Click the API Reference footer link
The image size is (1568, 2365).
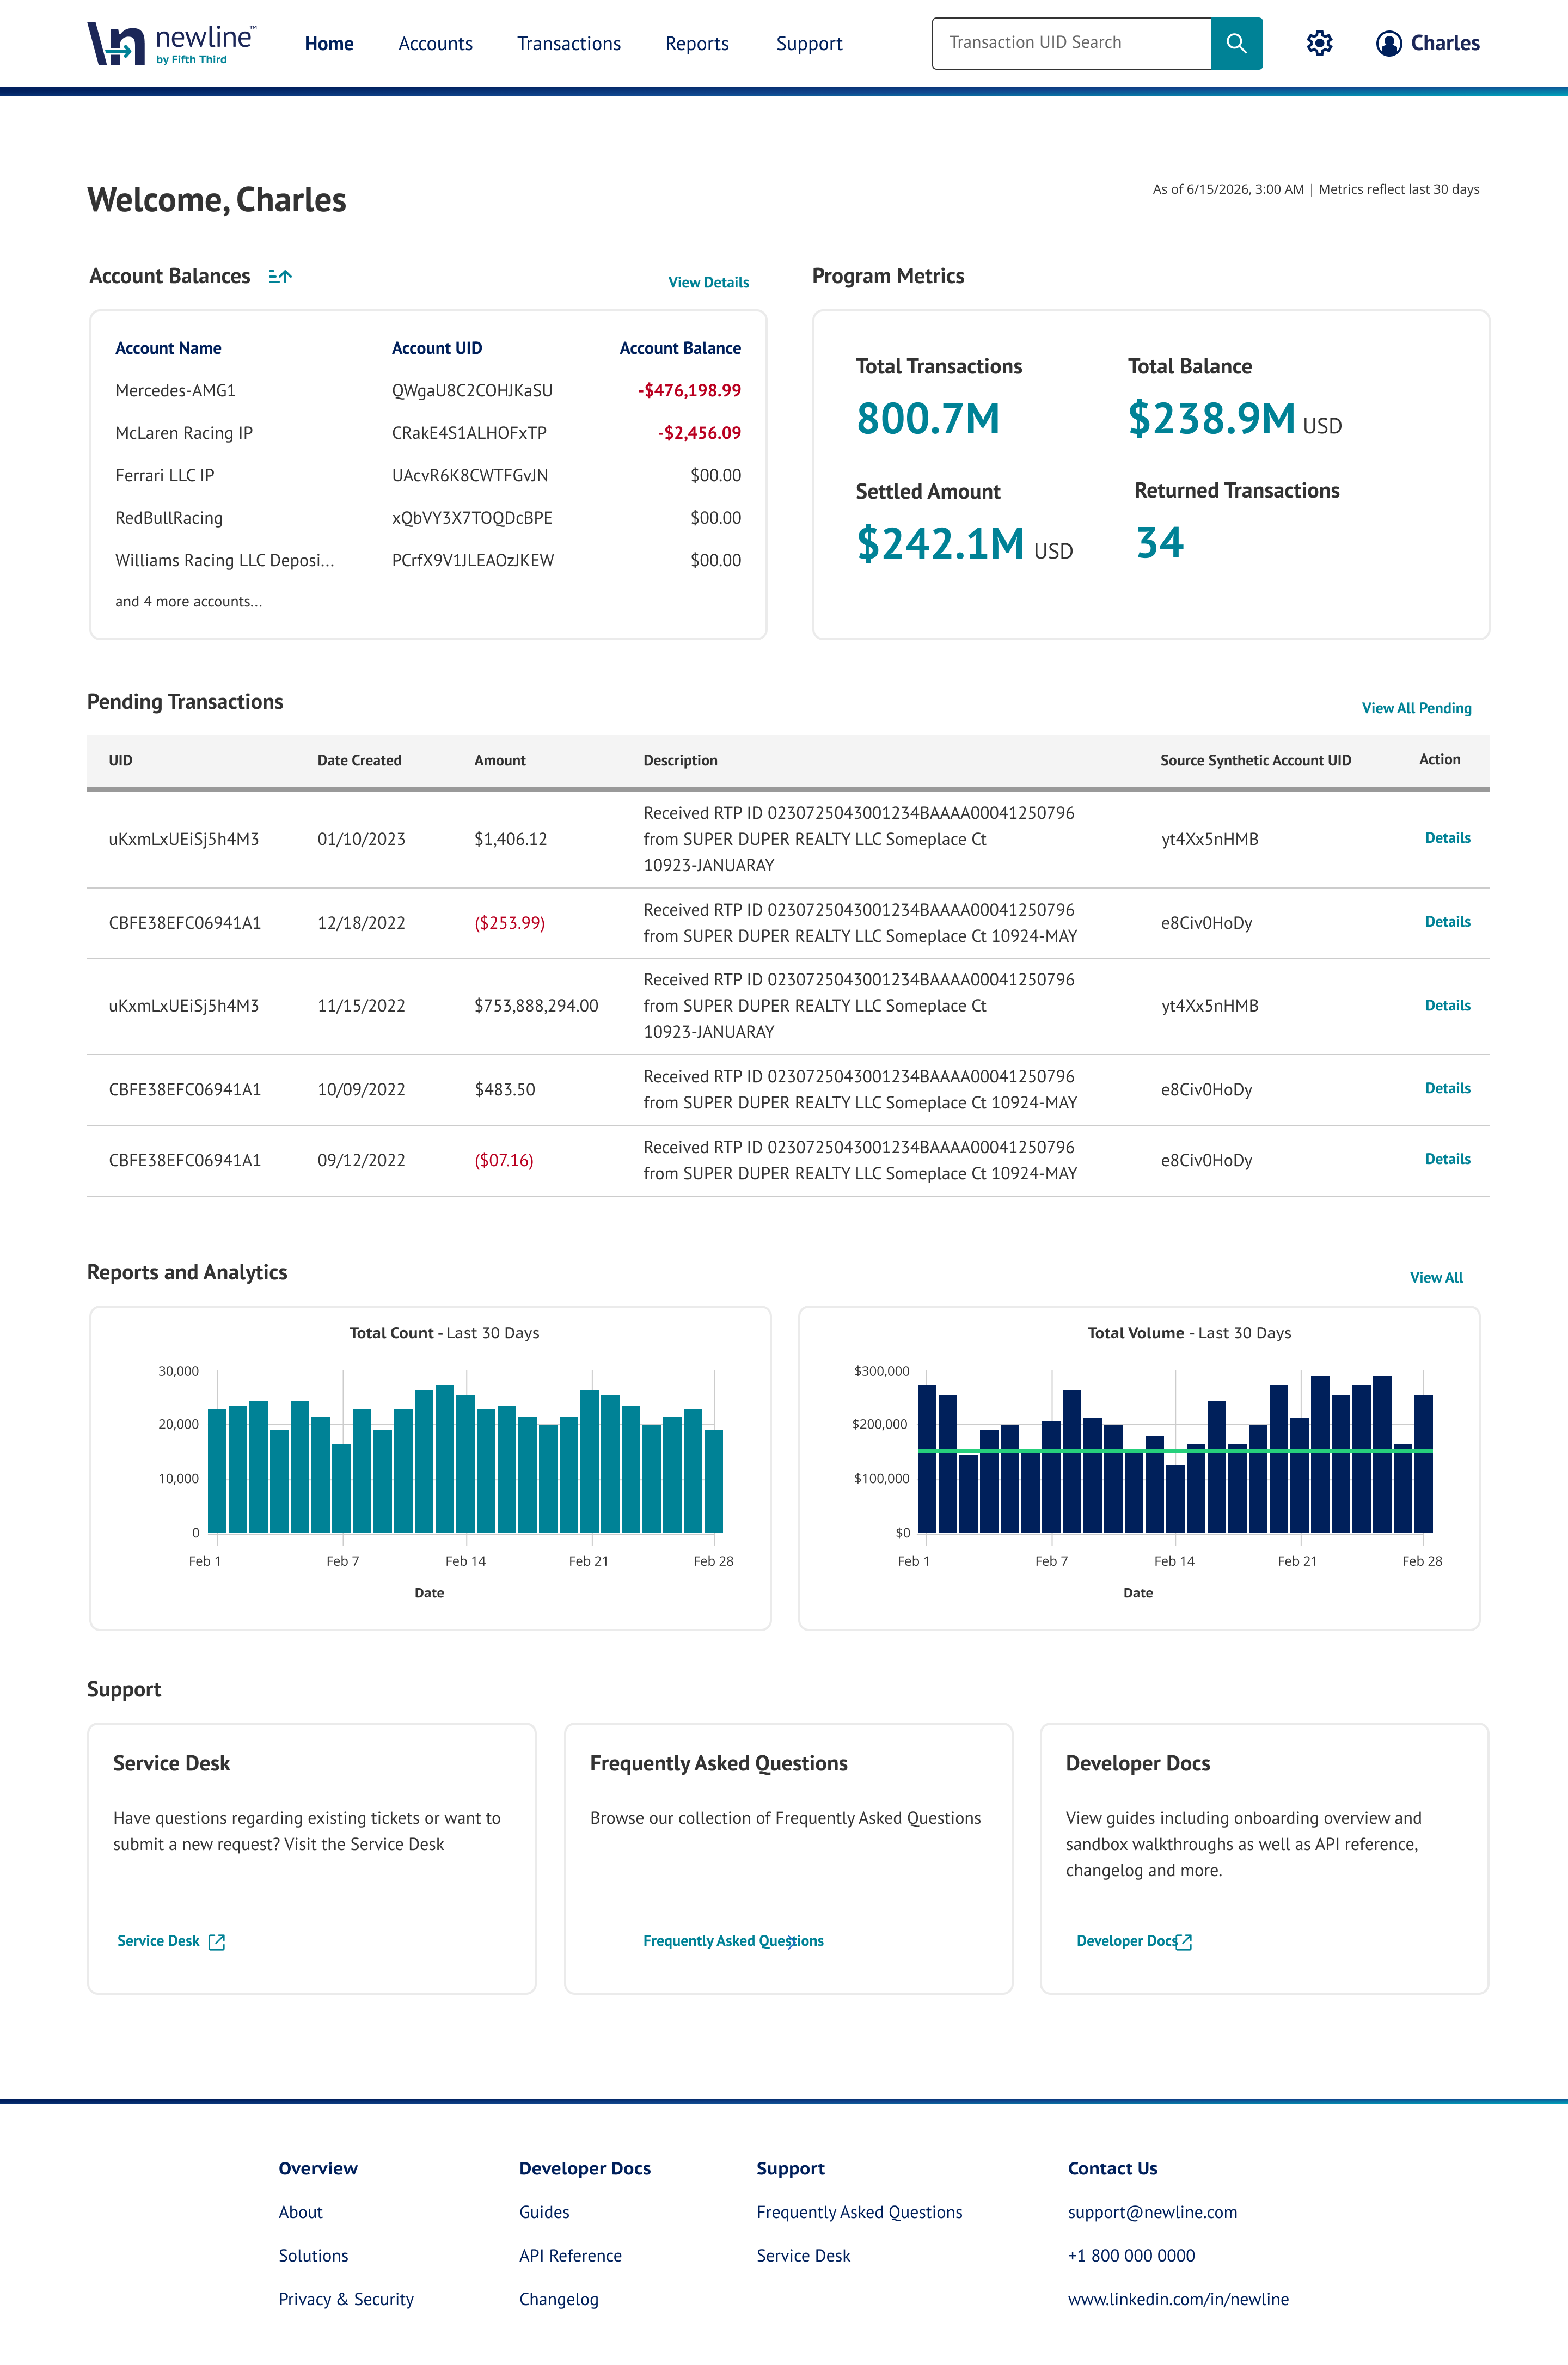(x=570, y=2256)
